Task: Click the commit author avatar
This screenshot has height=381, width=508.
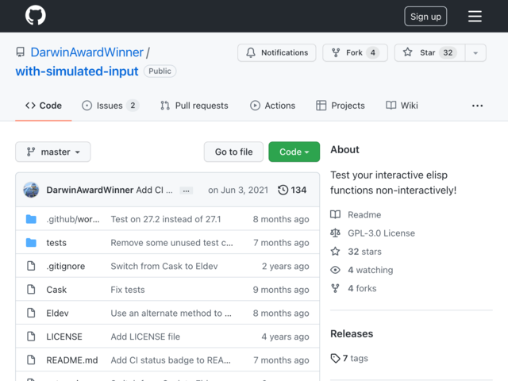Action: pos(31,190)
